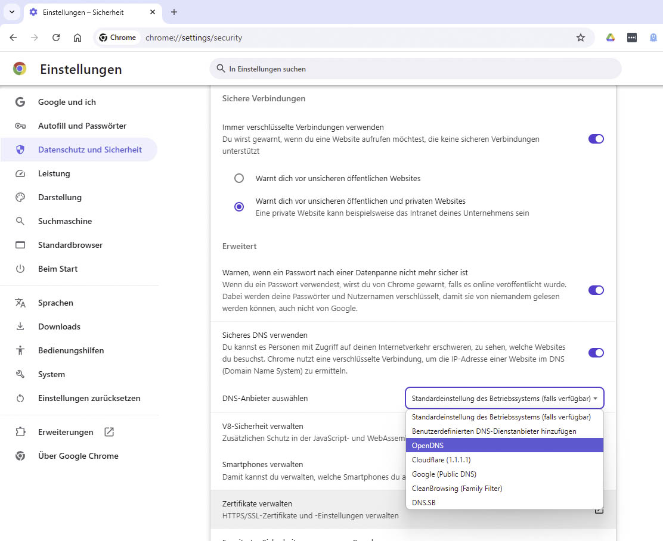The width and height of the screenshot is (663, 541).
Task: Click the Standardbrowser window icon
Action: tap(20, 245)
